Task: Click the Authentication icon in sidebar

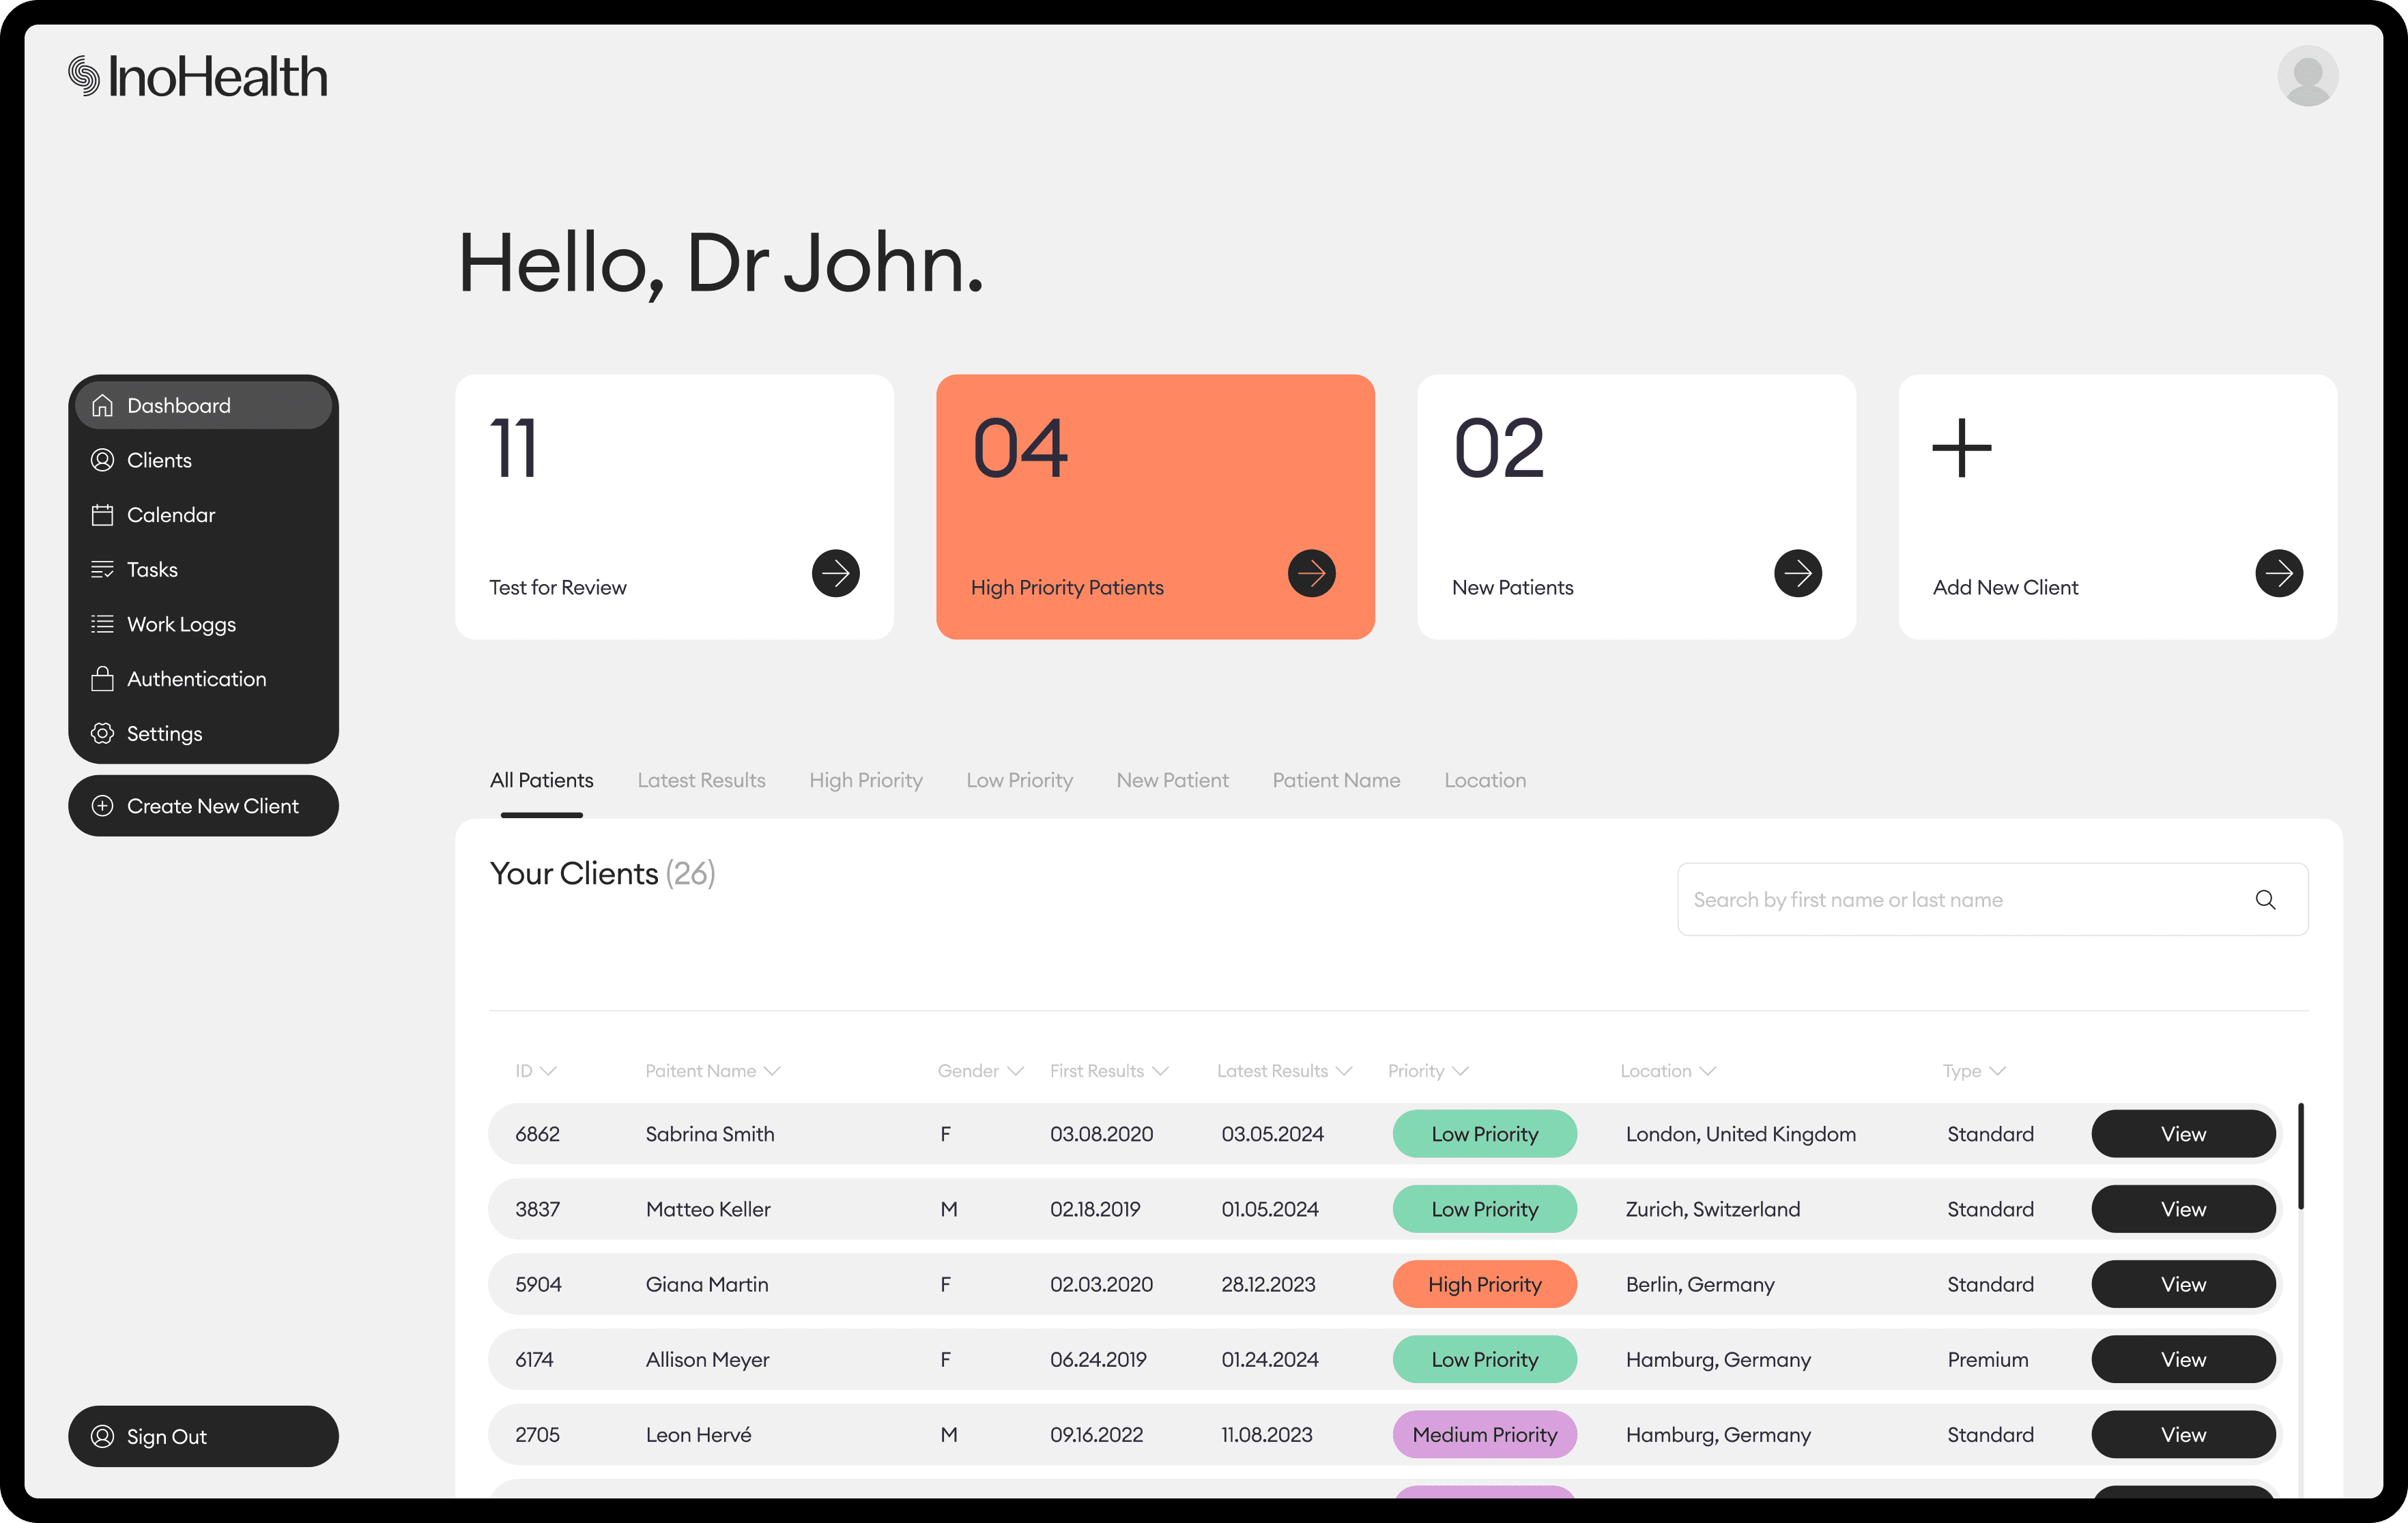Action: coord(102,678)
